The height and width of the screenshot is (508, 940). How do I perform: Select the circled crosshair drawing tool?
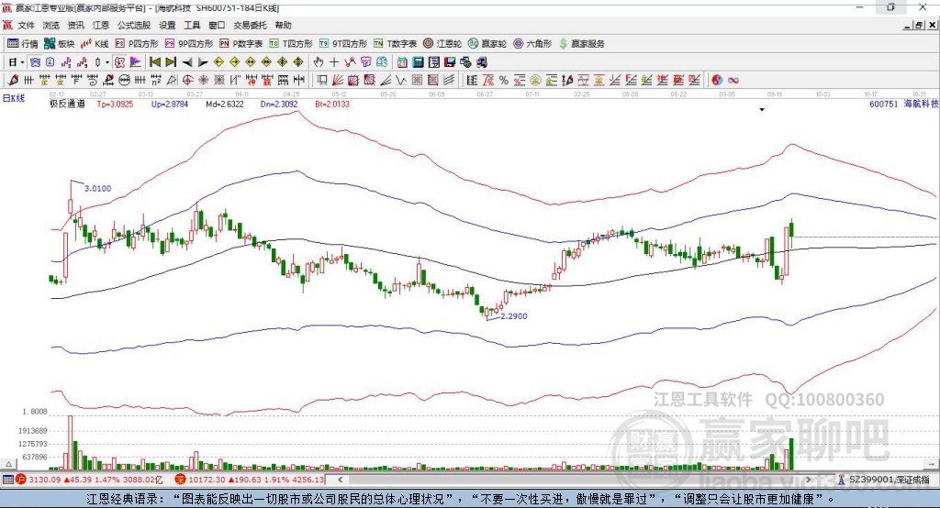coord(187,80)
